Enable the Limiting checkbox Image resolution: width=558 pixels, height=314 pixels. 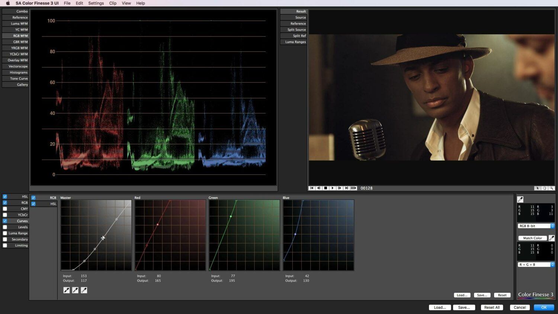(x=5, y=246)
